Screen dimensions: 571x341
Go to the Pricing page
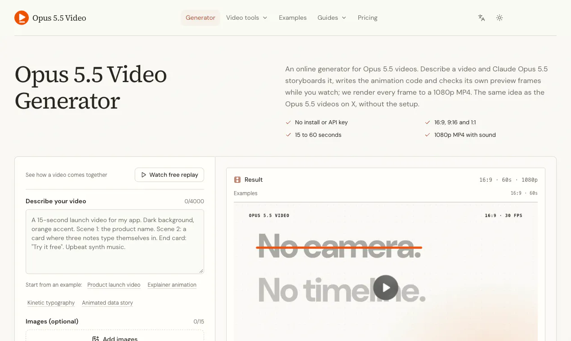[x=368, y=18]
